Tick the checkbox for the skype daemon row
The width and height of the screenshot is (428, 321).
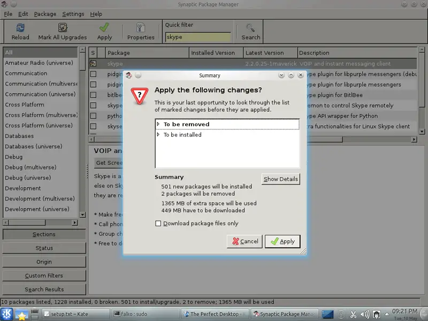pyautogui.click(x=93, y=105)
